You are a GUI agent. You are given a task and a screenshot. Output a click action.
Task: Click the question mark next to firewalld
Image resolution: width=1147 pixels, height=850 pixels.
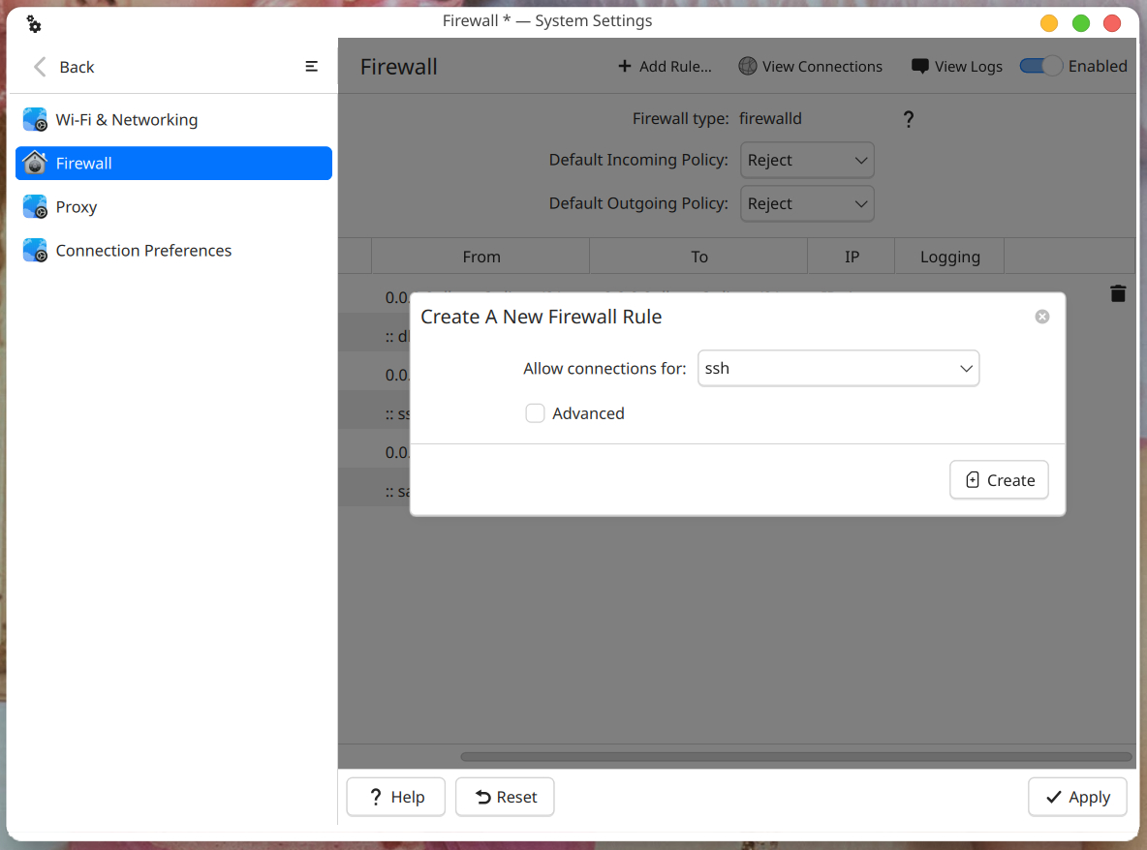pyautogui.click(x=908, y=119)
